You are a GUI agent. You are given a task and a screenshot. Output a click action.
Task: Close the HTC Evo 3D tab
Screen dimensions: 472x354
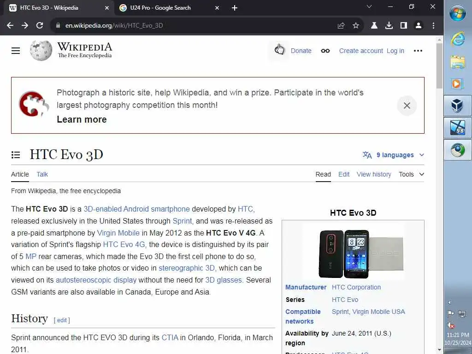click(106, 8)
